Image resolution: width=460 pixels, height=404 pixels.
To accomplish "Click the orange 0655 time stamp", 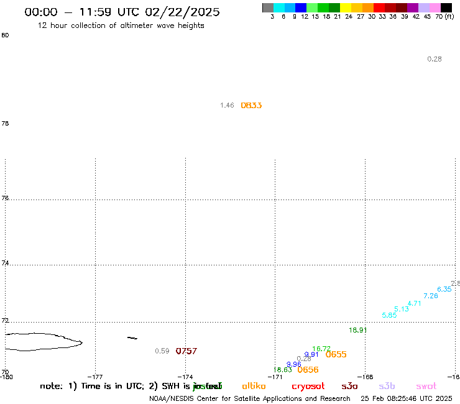I will (x=336, y=354).
